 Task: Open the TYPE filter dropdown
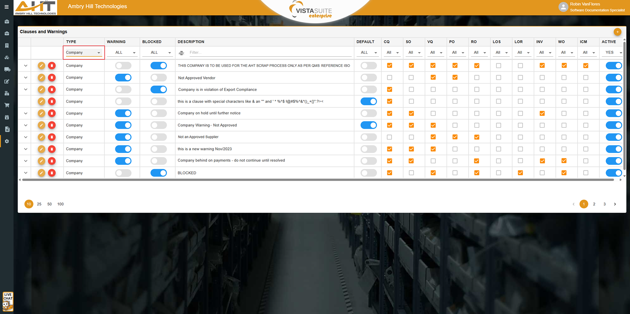coord(83,53)
